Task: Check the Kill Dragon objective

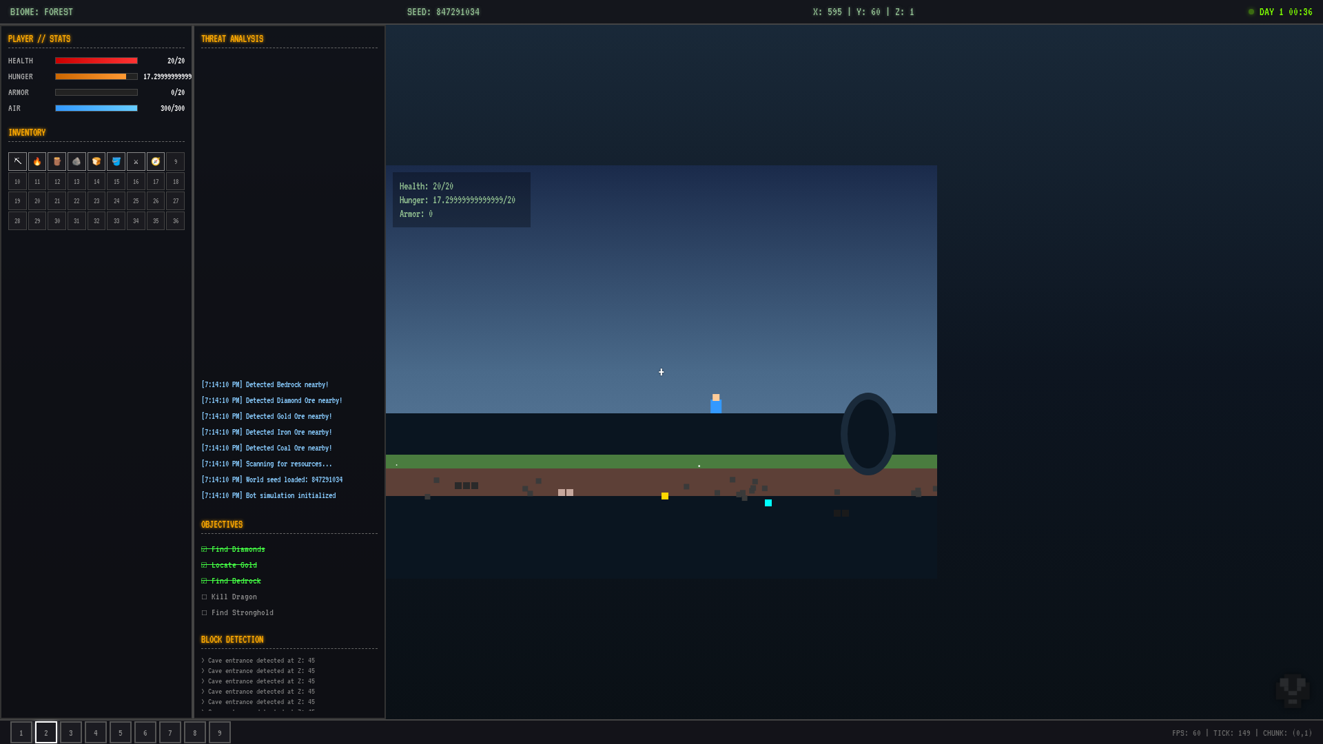Action: (205, 597)
